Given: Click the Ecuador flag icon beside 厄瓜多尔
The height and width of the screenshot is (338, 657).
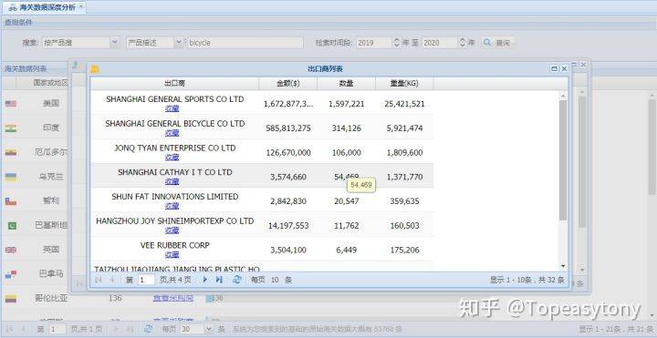Looking at the screenshot, I should [x=11, y=152].
